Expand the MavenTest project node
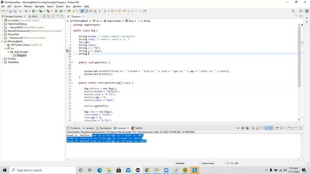Image resolution: width=310 pixels, height=174 pixels. click(x=2, y=34)
